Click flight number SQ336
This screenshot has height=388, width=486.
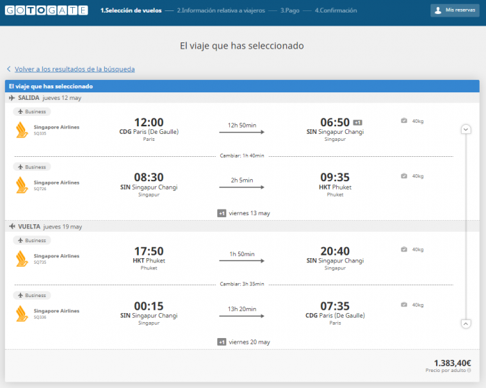click(x=40, y=317)
